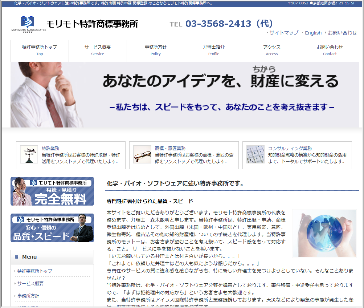Open the top-right お問い合わせ link
364x308 pixels.
[343, 33]
